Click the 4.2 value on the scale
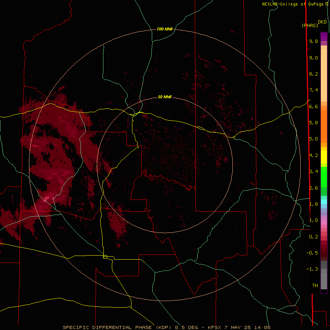This screenshot has height=330, width=330. pos(313,155)
